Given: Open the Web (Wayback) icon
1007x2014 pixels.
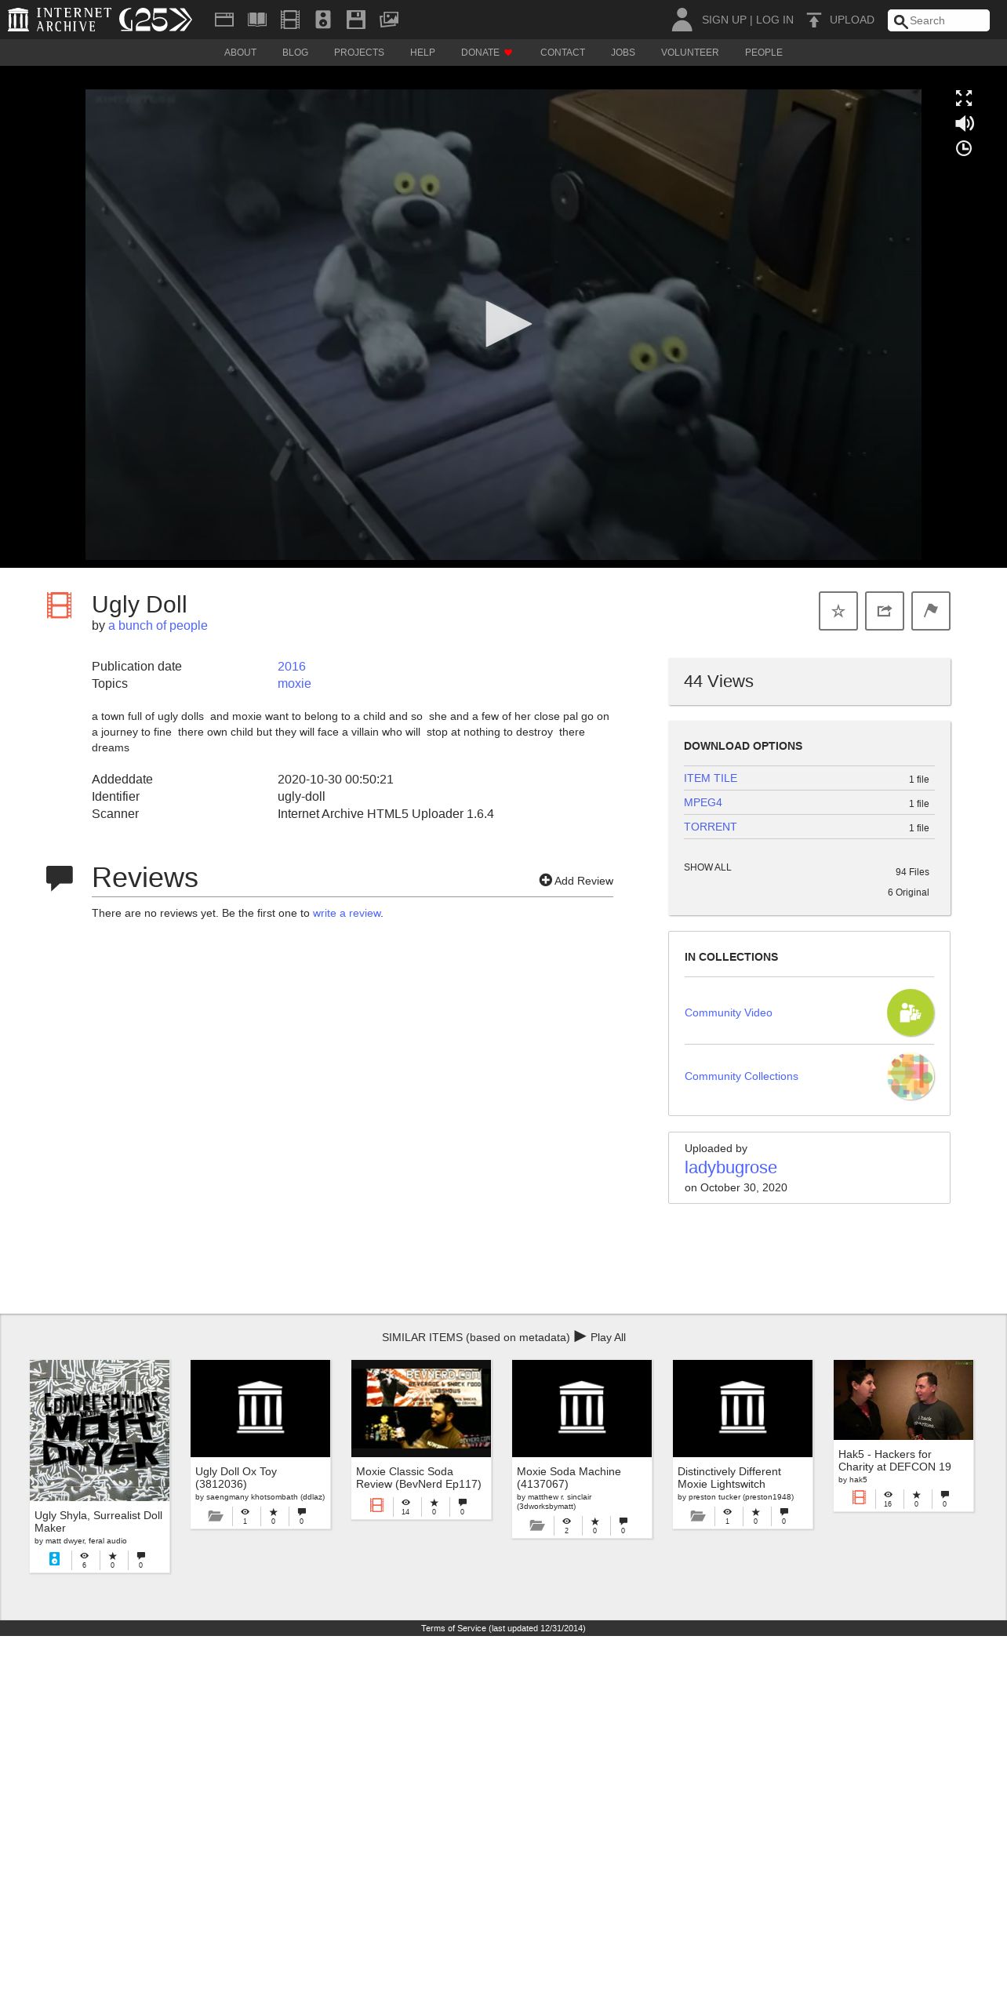Looking at the screenshot, I should pos(224,20).
